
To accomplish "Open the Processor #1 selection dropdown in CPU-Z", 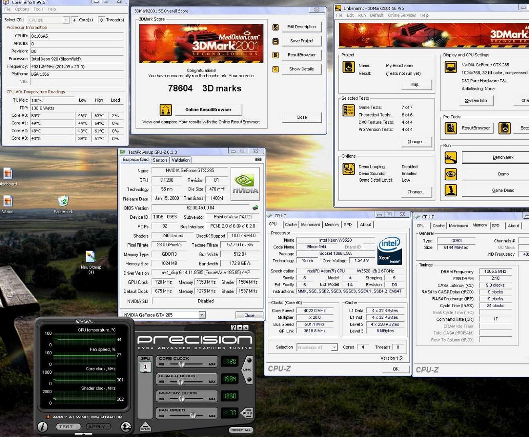I will click(x=334, y=347).
